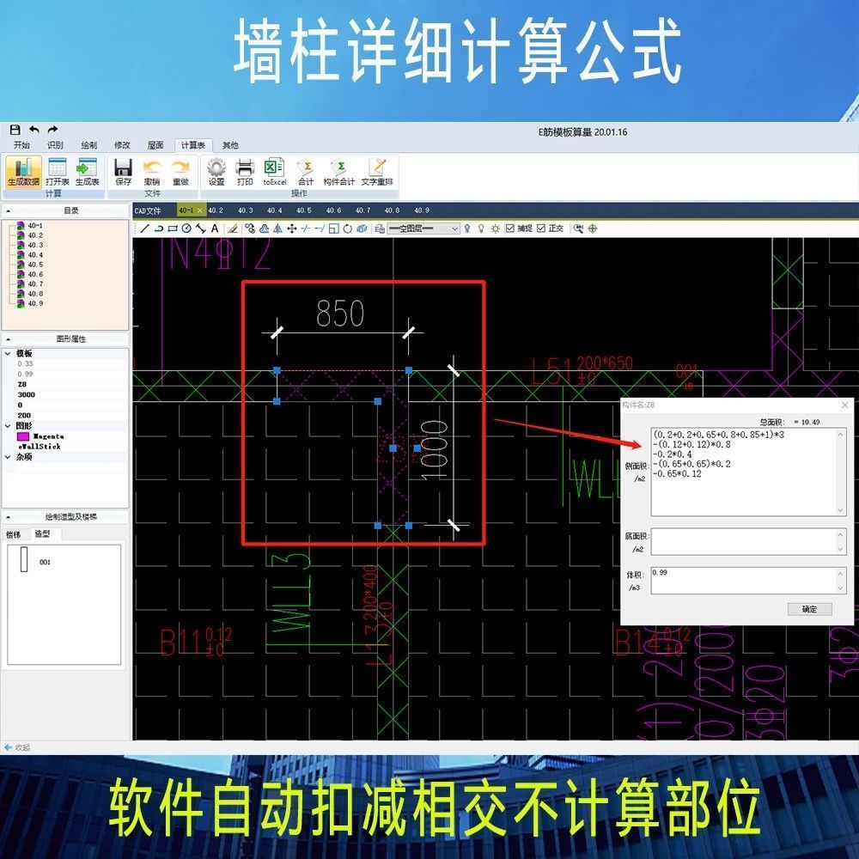Open the 其他 ribbon tab
The width and height of the screenshot is (859, 859).
[x=230, y=145]
